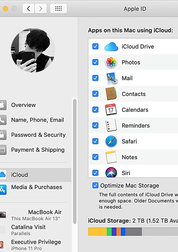Image resolution: width=178 pixels, height=252 pixels.
Task: Click the card icon beside Payment & Shipping
Action: [3, 150]
